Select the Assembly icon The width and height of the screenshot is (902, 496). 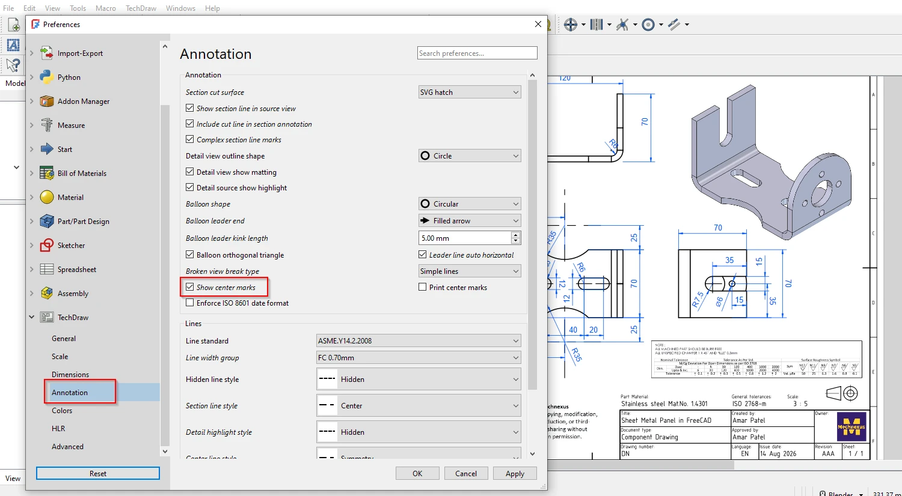[x=47, y=293]
